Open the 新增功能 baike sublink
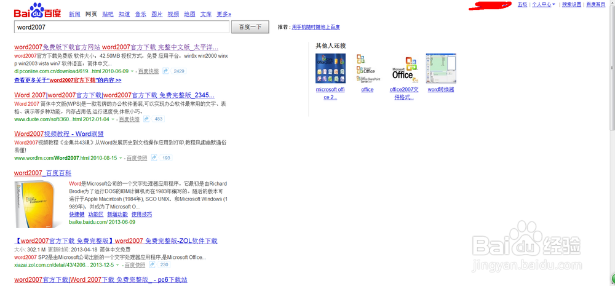The height and width of the screenshot is (286, 615). [117, 215]
